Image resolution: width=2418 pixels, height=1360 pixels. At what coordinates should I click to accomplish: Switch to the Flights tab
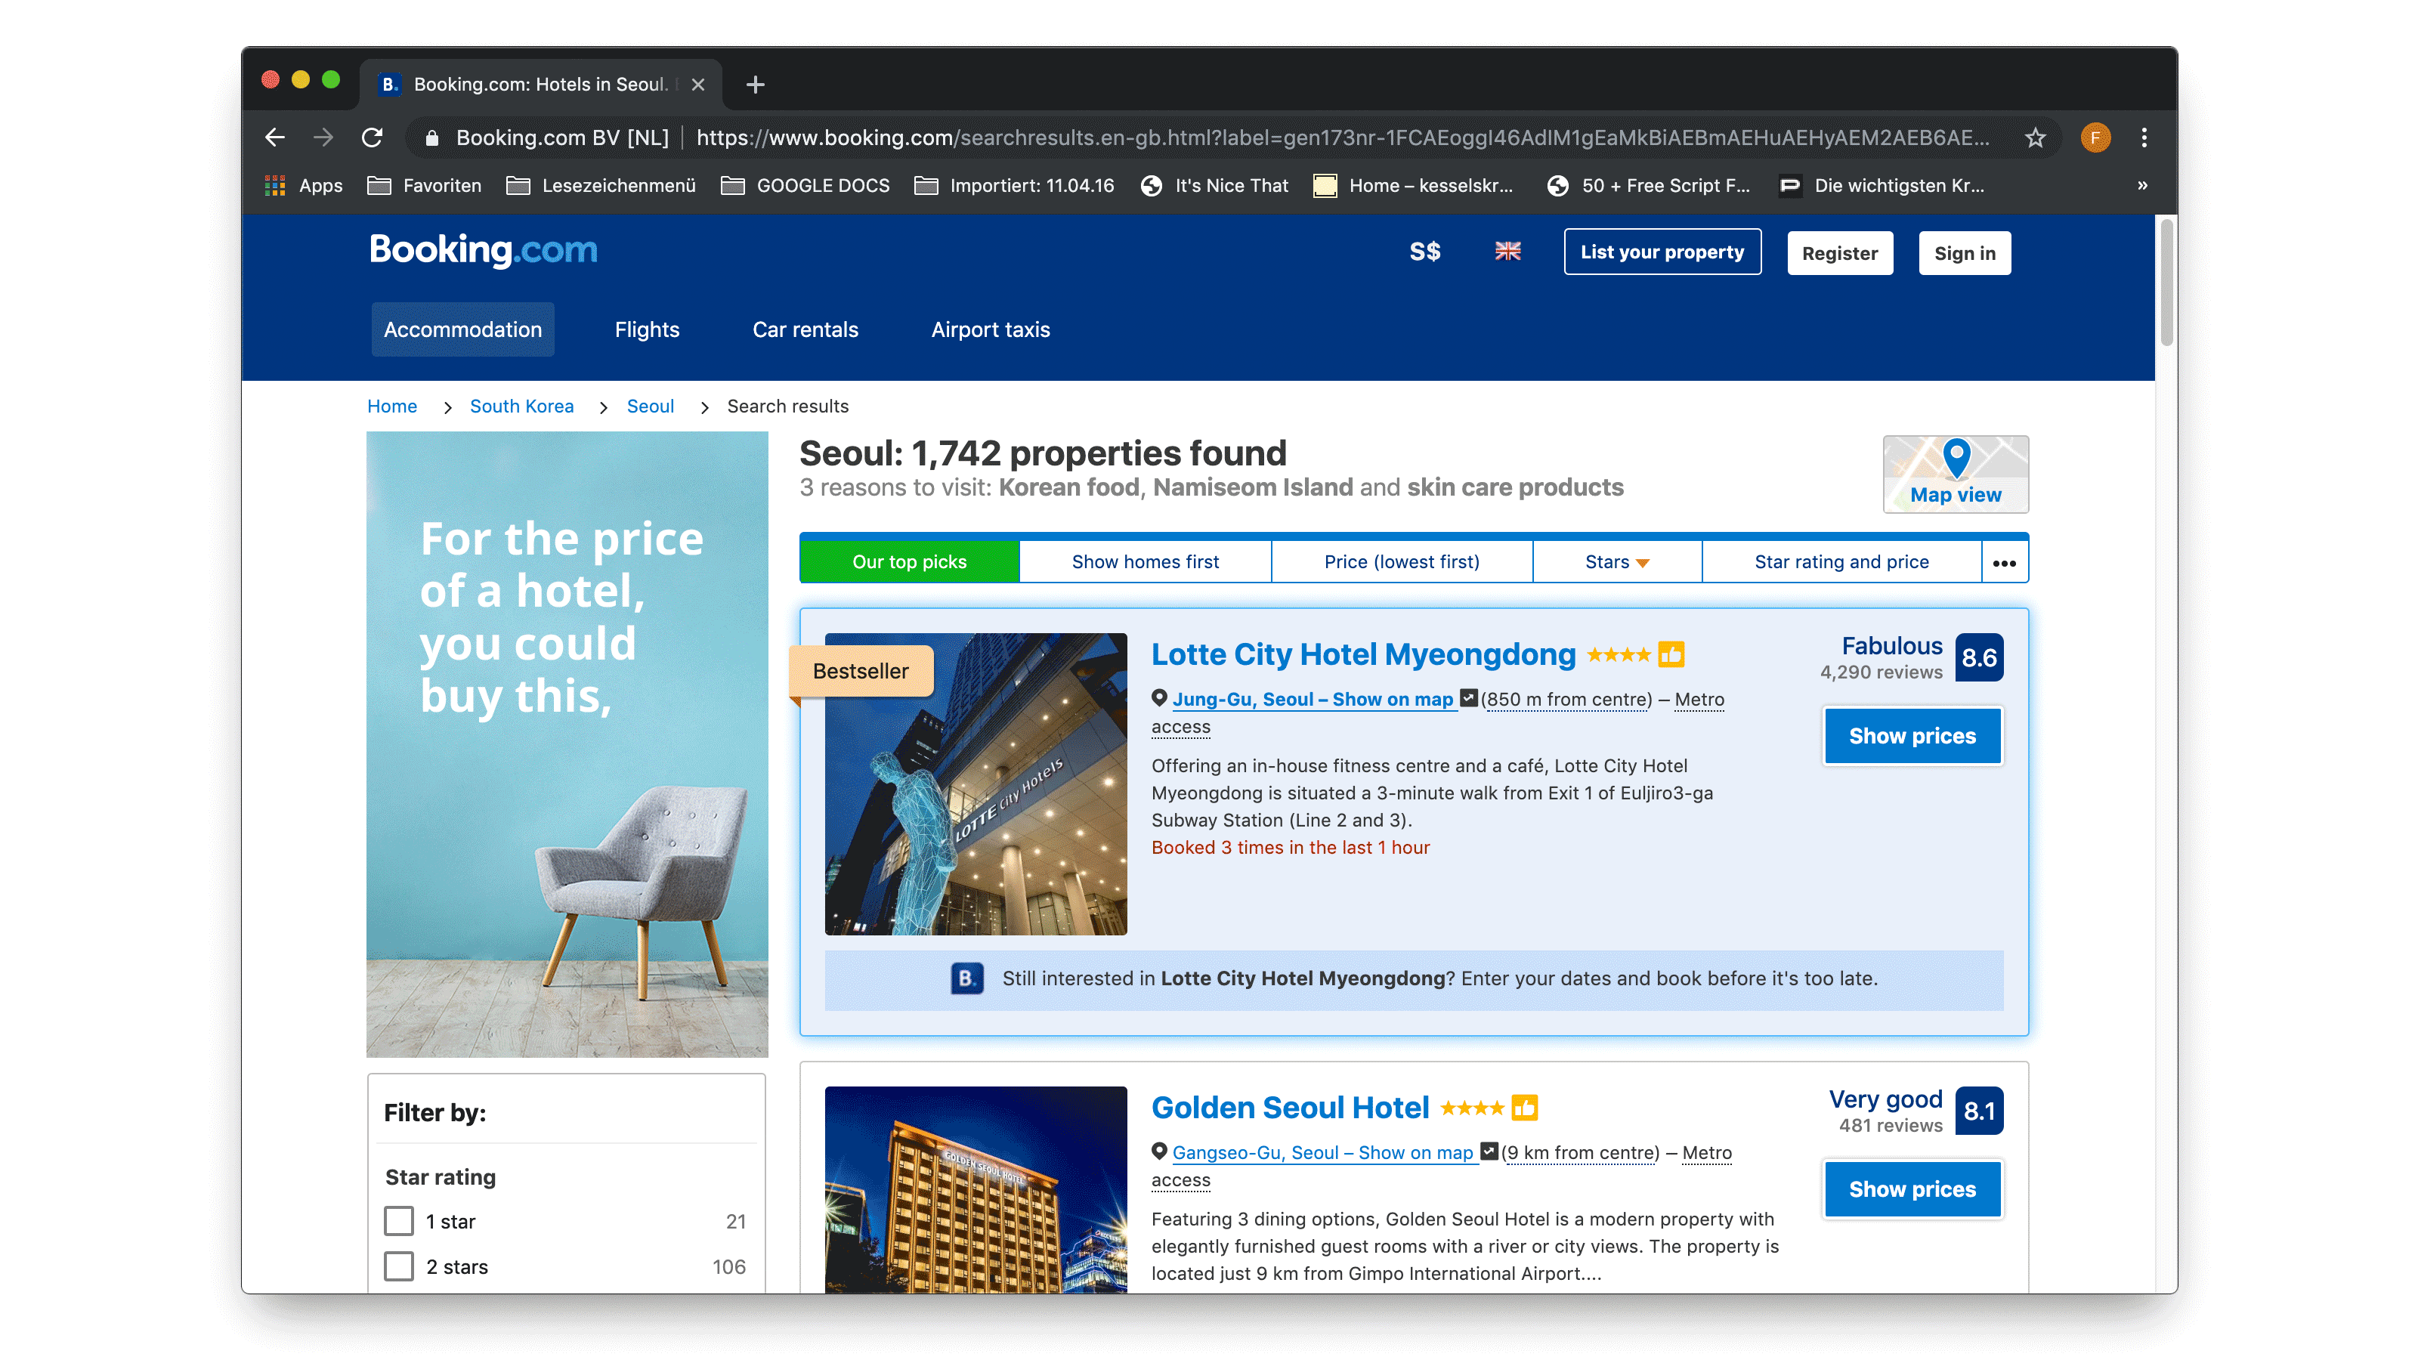pyautogui.click(x=647, y=329)
